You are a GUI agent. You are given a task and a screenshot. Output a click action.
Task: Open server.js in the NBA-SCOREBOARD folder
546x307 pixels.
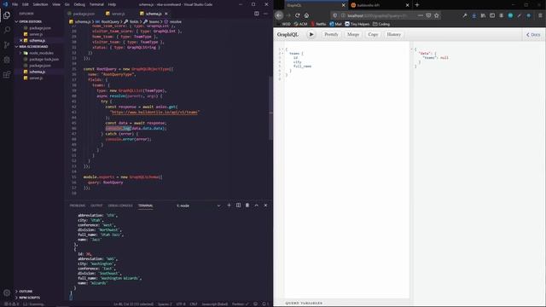tap(36, 78)
